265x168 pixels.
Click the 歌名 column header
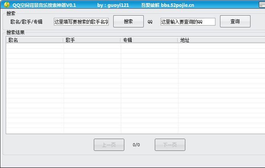click(x=34, y=40)
